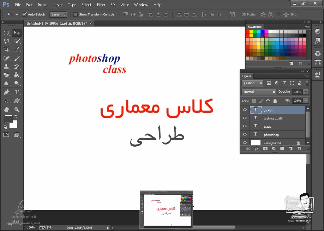
Task: Select the Healing Brush tool
Action: pos(6,58)
